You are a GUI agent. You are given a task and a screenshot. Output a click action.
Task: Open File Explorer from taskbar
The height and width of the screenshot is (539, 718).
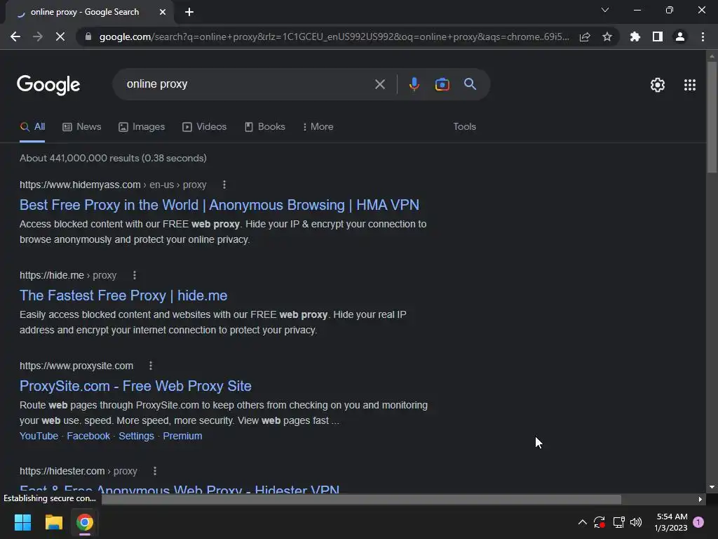point(53,522)
